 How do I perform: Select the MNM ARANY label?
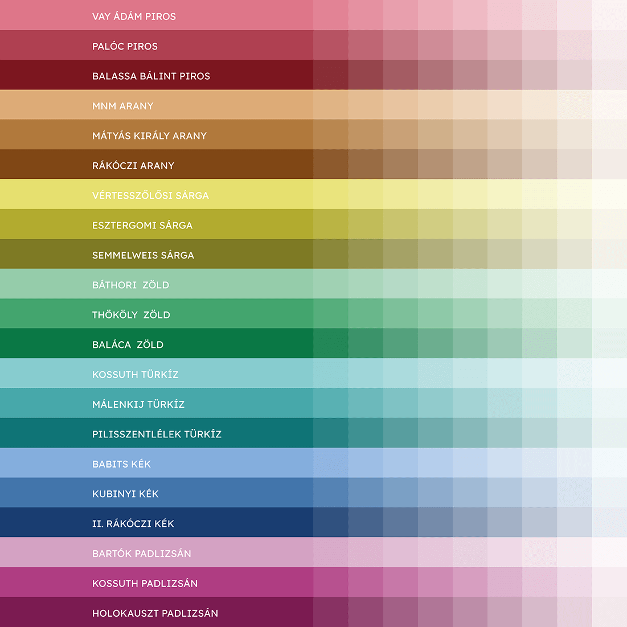(123, 106)
